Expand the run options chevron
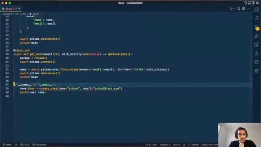The width and height of the screenshot is (261, 147). click(234, 9)
